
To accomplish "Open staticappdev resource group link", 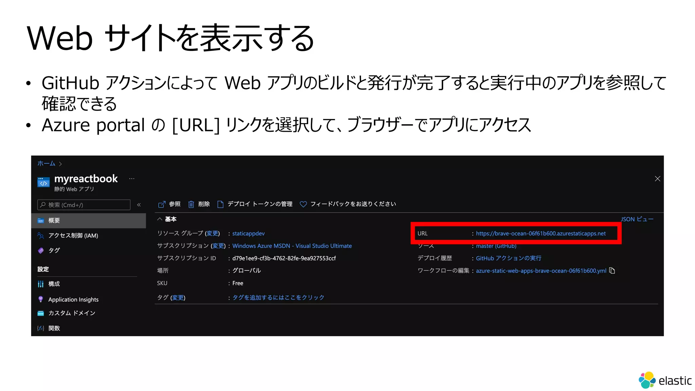I will tap(248, 234).
